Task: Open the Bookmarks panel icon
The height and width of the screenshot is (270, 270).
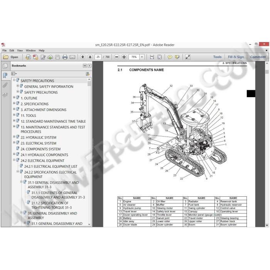Action: [x=5, y=75]
